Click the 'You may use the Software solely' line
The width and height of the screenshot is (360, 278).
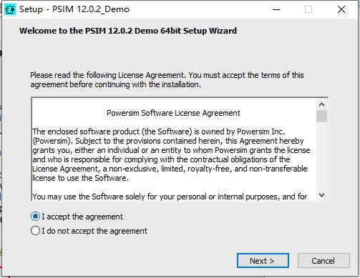click(170, 197)
